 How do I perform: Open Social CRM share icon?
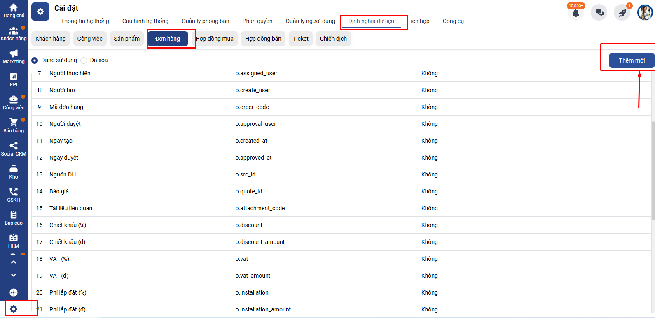[14, 146]
